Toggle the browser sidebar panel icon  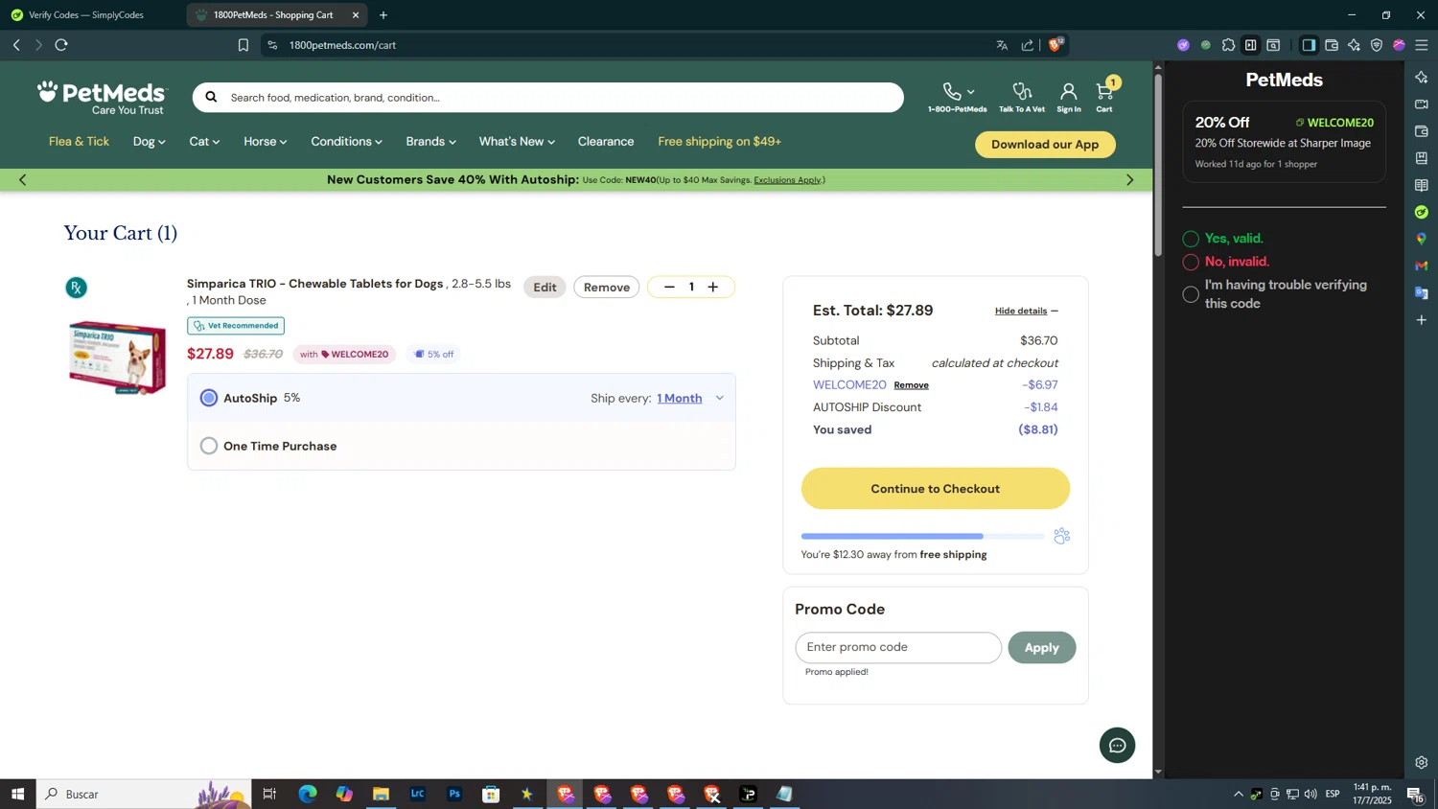tap(1309, 45)
